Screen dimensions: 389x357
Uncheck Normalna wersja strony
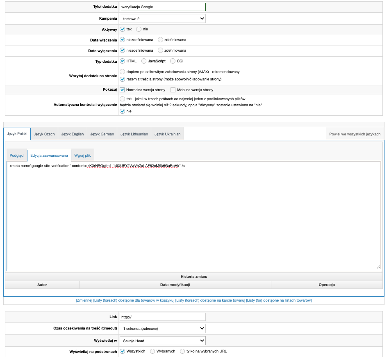pos(122,90)
